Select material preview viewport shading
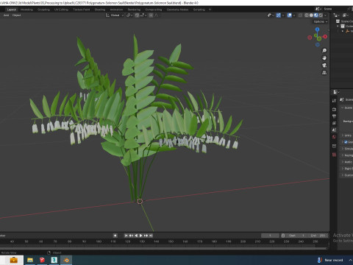353x265 pixels. pos(315,15)
